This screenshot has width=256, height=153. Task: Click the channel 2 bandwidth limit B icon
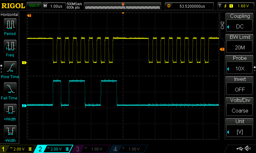pos(67,149)
